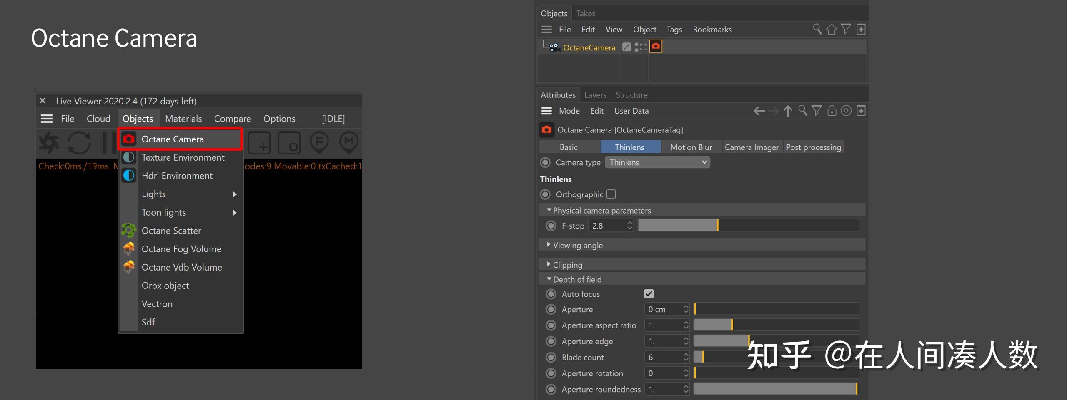The width and height of the screenshot is (1067, 400).
Task: Click Attributes up arrow icon
Action: tap(788, 111)
